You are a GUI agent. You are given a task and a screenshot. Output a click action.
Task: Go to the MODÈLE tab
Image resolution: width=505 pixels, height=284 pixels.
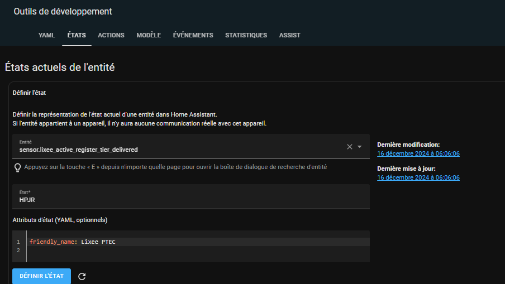149,35
